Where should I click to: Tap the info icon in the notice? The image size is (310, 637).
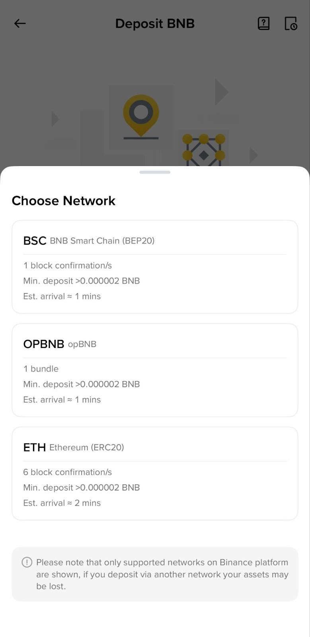tap(27, 562)
